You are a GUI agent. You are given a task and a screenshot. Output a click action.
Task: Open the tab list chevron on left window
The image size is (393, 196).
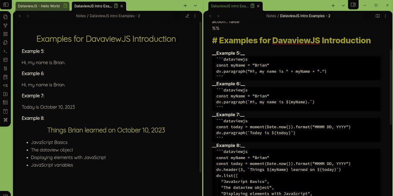[195, 6]
